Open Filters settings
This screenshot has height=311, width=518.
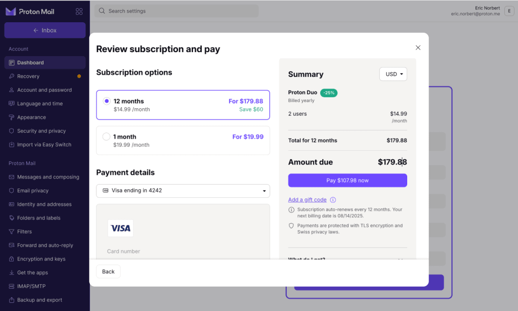pos(45,232)
